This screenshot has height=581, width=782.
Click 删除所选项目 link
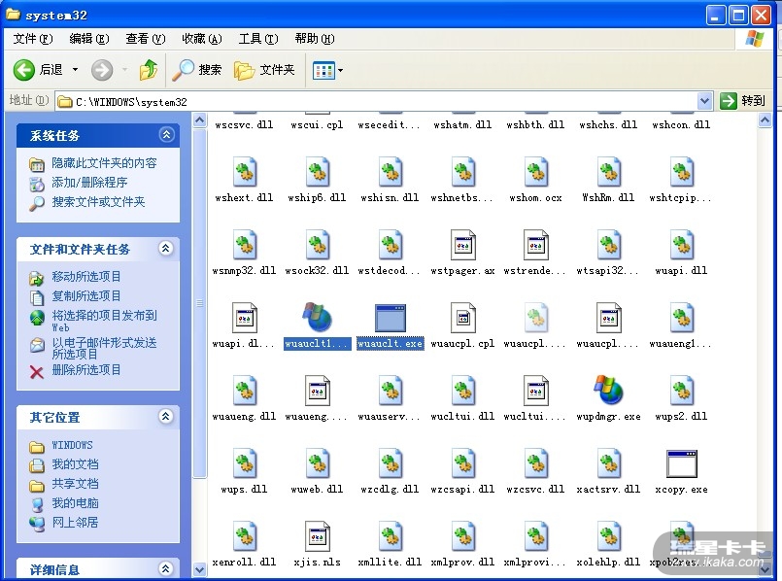point(86,370)
